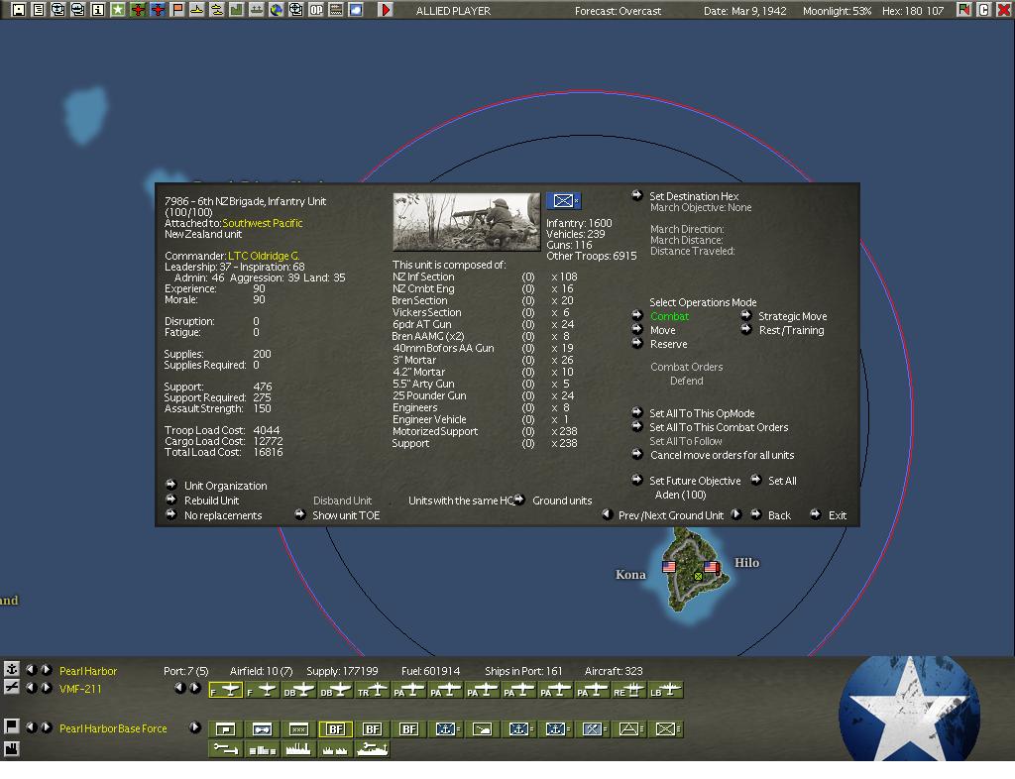Viewport: 1015px width, 779px height.
Task: Cycle to next base after Pearl Harbor
Action: [x=46, y=671]
